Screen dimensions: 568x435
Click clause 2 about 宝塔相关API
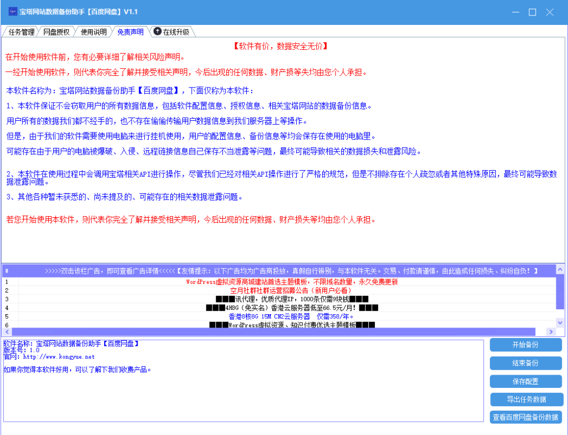tap(282, 177)
